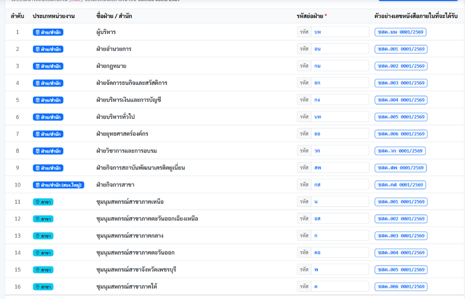Click the ประเภทหน่วยงาน column header
Screen dimensions: 465x299
coord(54,16)
